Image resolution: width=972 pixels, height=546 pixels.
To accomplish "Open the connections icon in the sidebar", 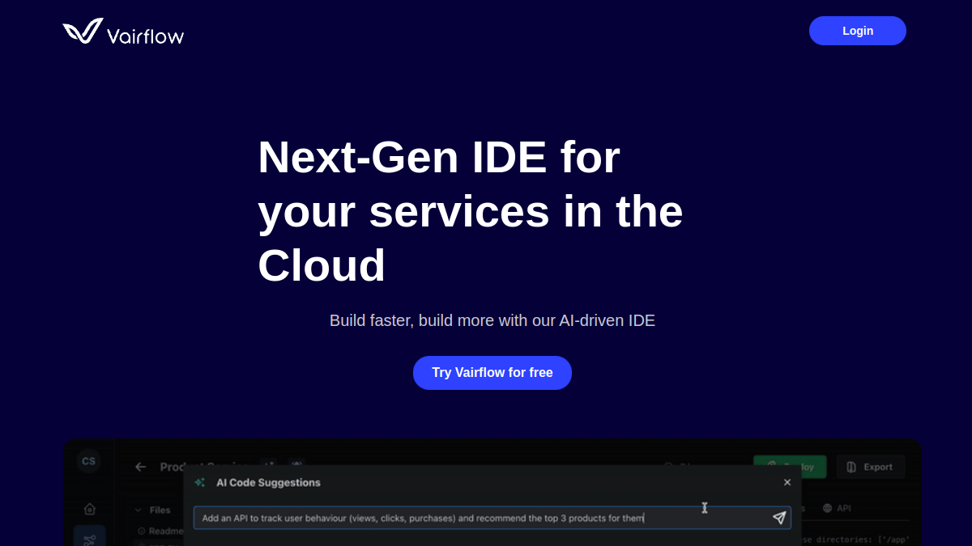I will [89, 540].
